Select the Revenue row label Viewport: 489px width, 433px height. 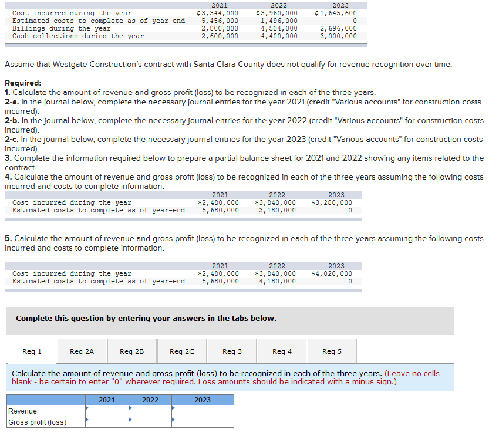pyautogui.click(x=22, y=411)
